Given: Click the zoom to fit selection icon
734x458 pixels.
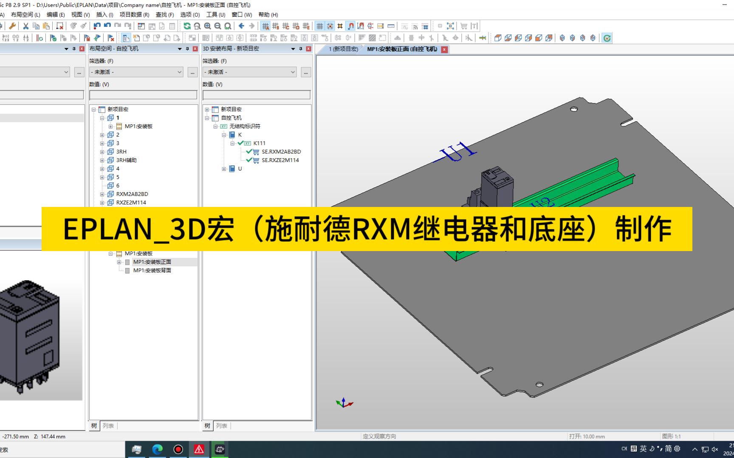Looking at the screenshot, I should (450, 26).
